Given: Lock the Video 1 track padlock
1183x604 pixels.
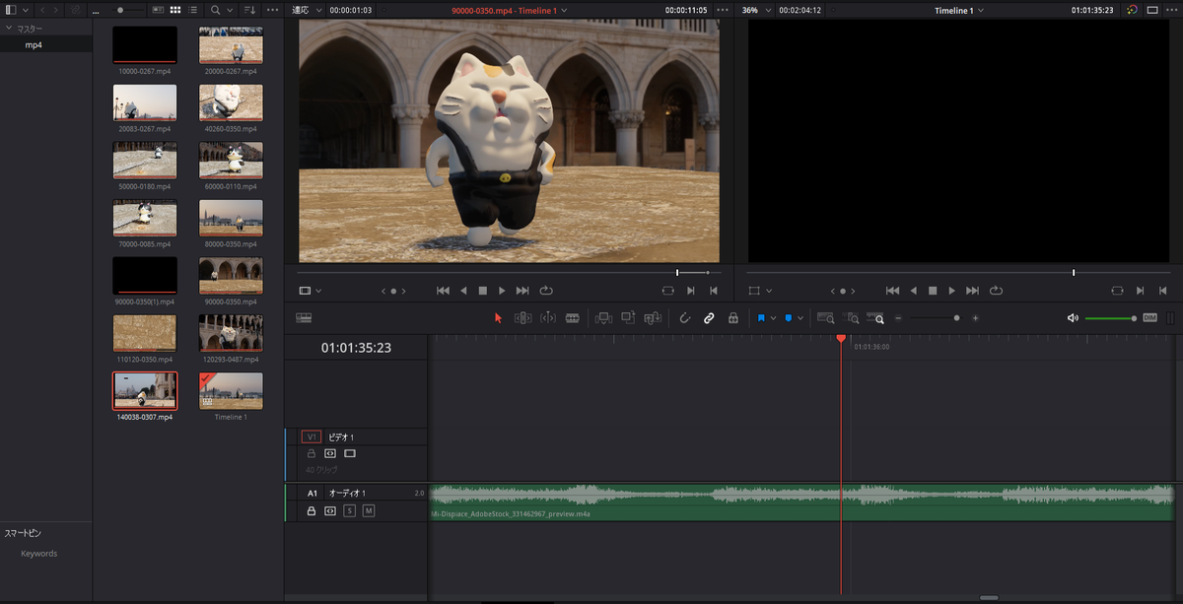Looking at the screenshot, I should 312,454.
